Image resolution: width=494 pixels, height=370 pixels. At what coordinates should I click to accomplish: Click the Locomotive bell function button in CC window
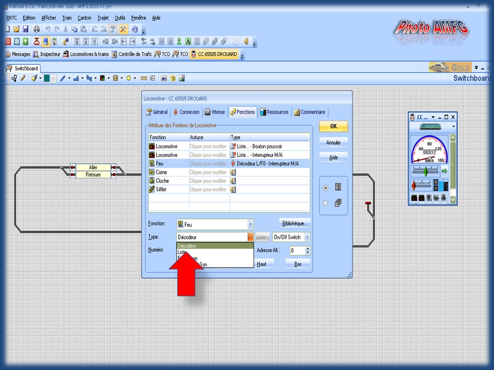(444, 197)
